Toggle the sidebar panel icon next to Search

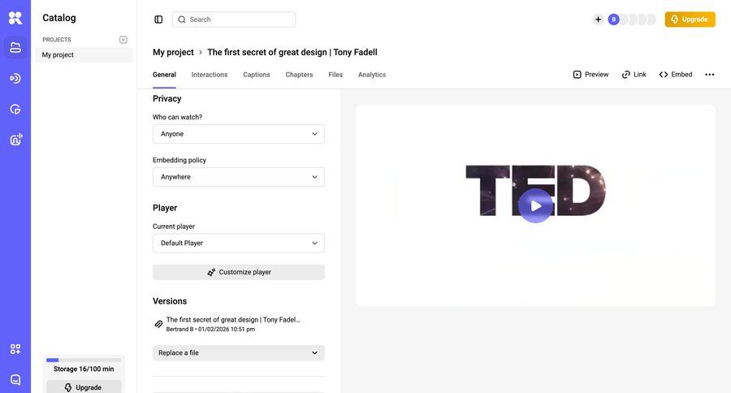tap(158, 19)
